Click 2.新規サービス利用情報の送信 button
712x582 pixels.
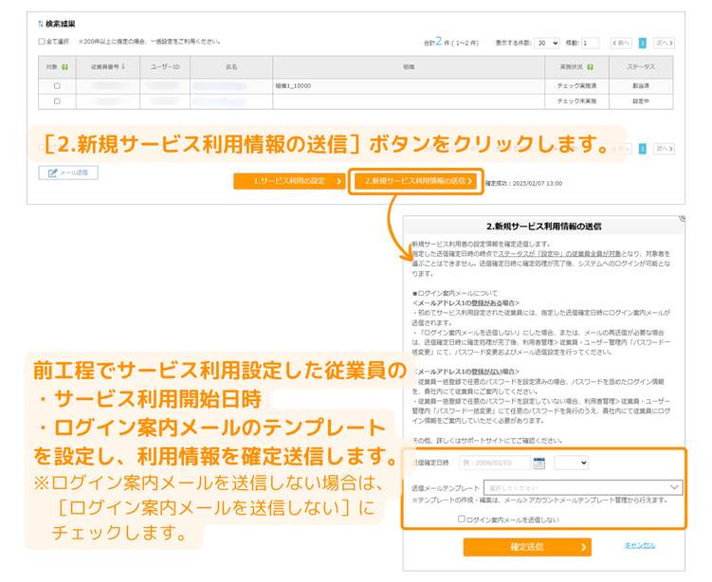coord(414,181)
